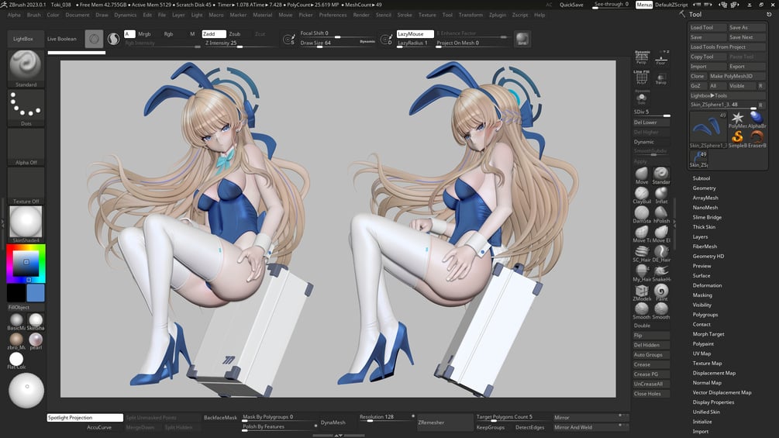Image resolution: width=779 pixels, height=438 pixels.
Task: Toggle the Zsub mode
Action: pos(235,34)
